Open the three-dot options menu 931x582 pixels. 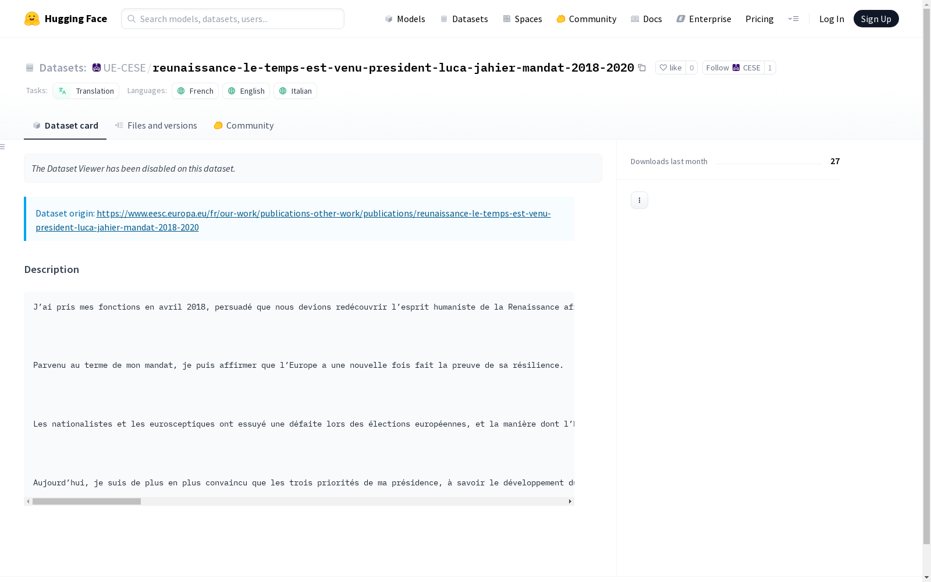pyautogui.click(x=639, y=200)
